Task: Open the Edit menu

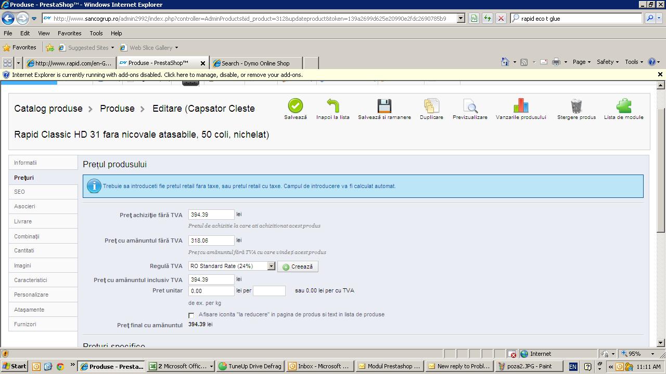Action: pyautogui.click(x=25, y=33)
